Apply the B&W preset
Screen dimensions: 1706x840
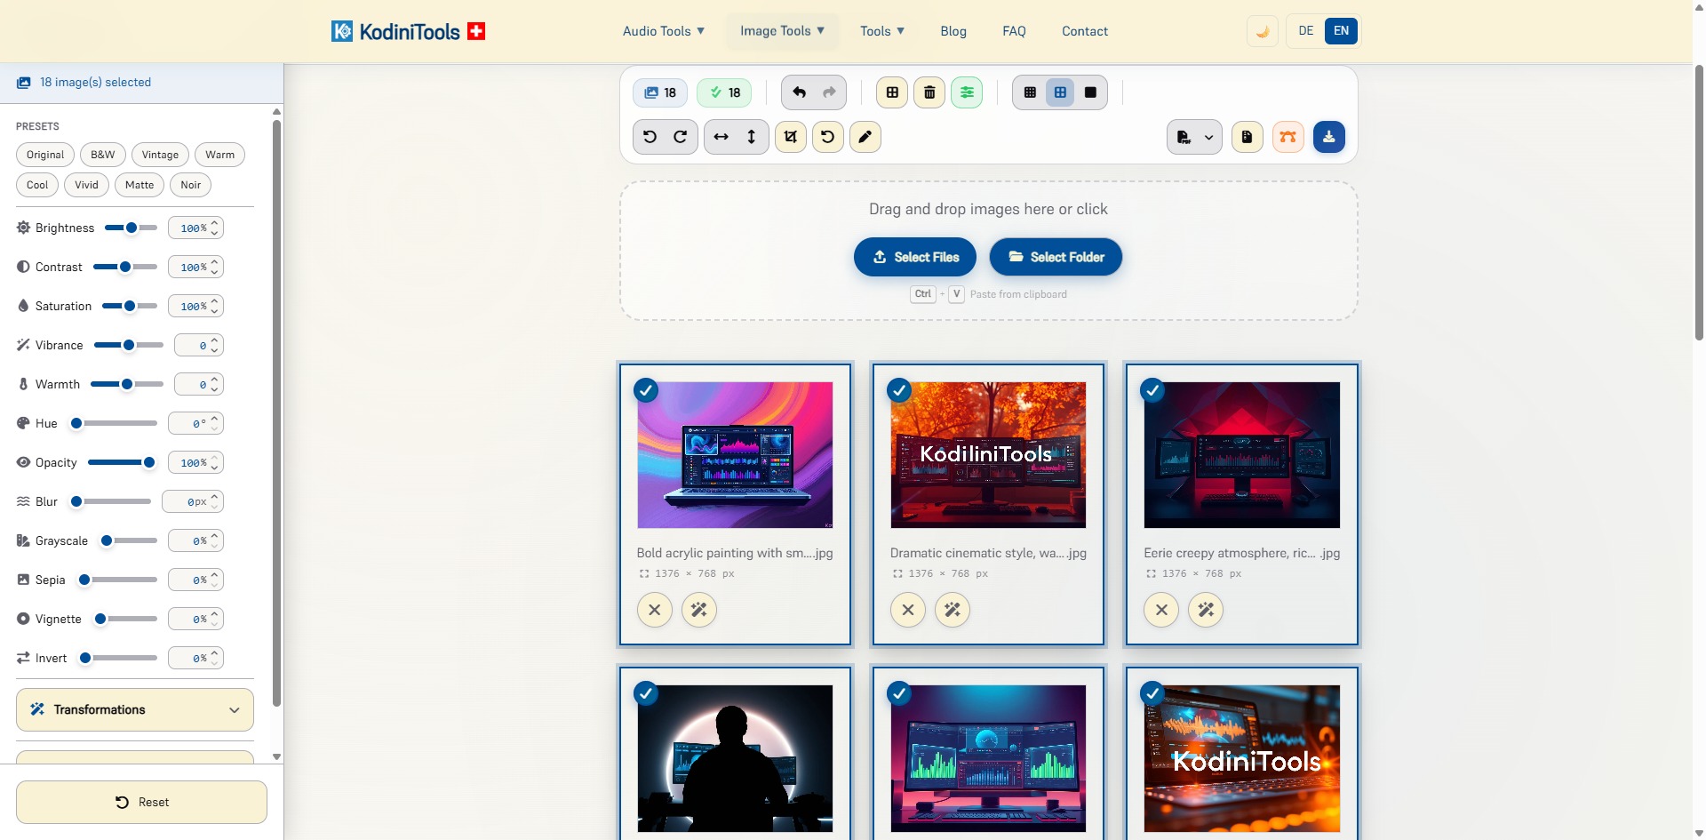103,155
